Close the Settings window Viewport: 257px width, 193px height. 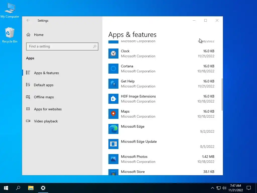click(x=217, y=20)
